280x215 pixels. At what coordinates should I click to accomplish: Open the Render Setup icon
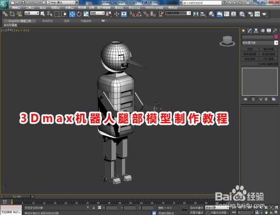click(x=250, y=14)
